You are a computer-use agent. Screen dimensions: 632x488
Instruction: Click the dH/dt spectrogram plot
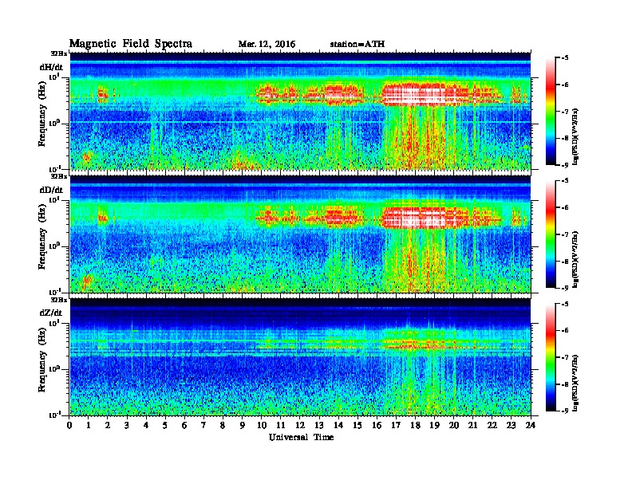coord(300,111)
